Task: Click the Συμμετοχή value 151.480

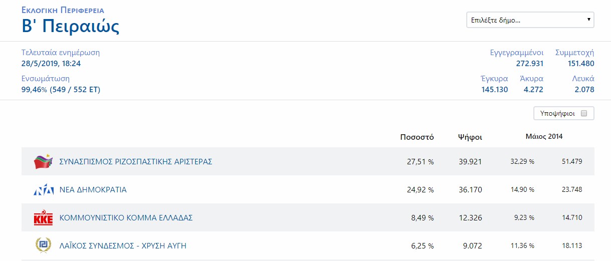Action: [x=581, y=64]
